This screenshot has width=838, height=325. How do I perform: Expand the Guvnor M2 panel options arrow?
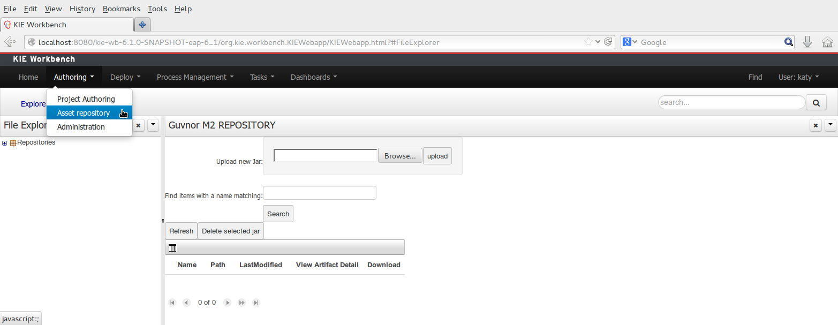(831, 125)
